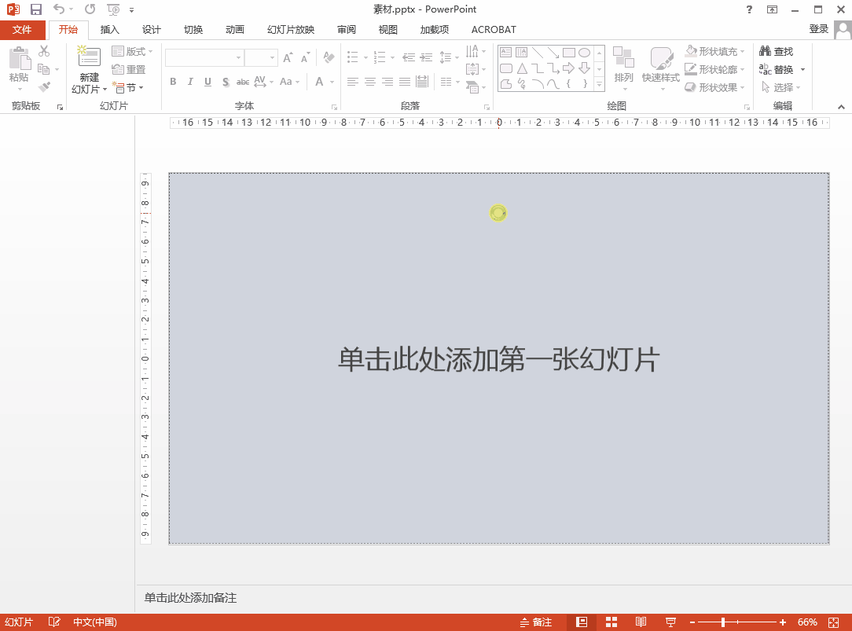Screen dimensions: 852x631
Task: Toggle Strikethrough formatting
Action: (x=243, y=82)
